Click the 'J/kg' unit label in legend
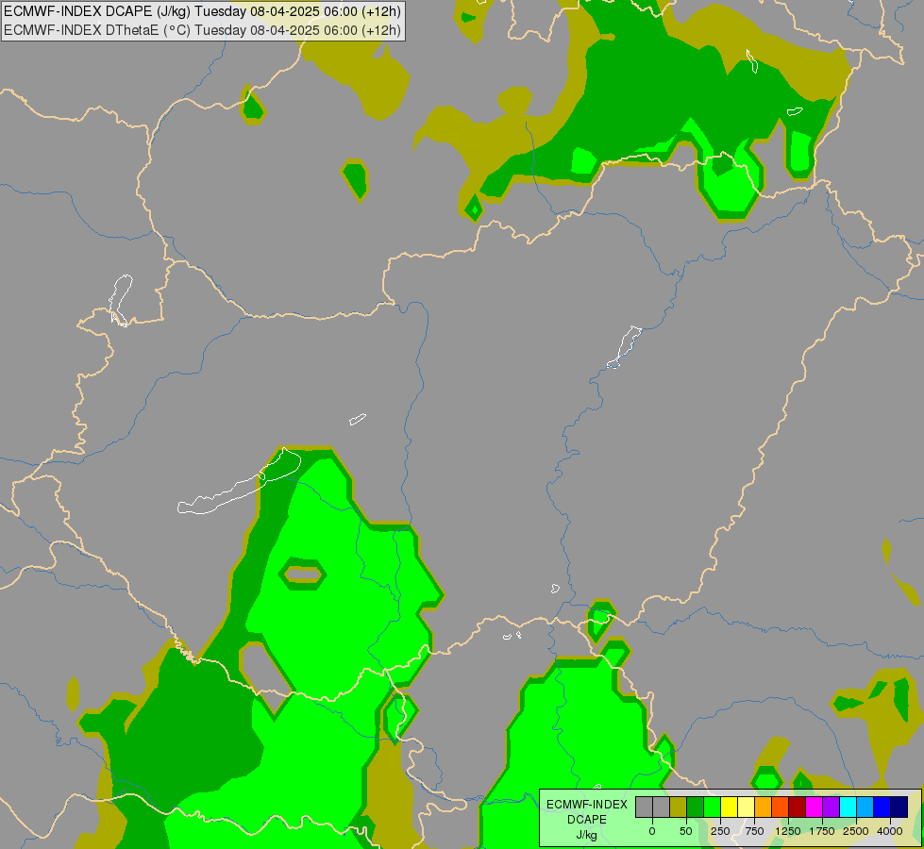The height and width of the screenshot is (849, 924). 586,835
